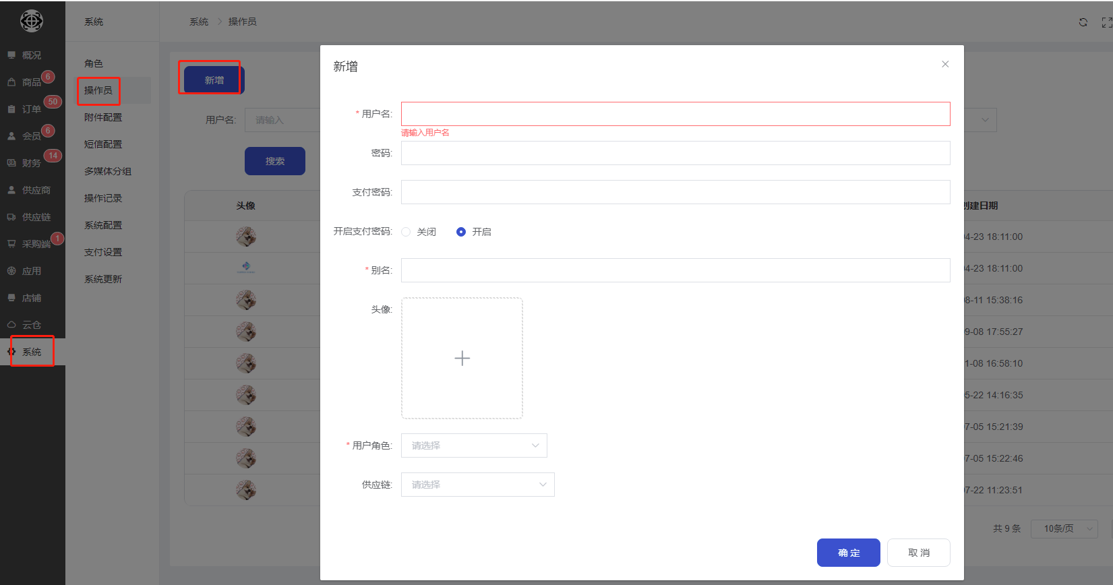1113x585 pixels.
Task: Click the 取消 button
Action: [918, 553]
